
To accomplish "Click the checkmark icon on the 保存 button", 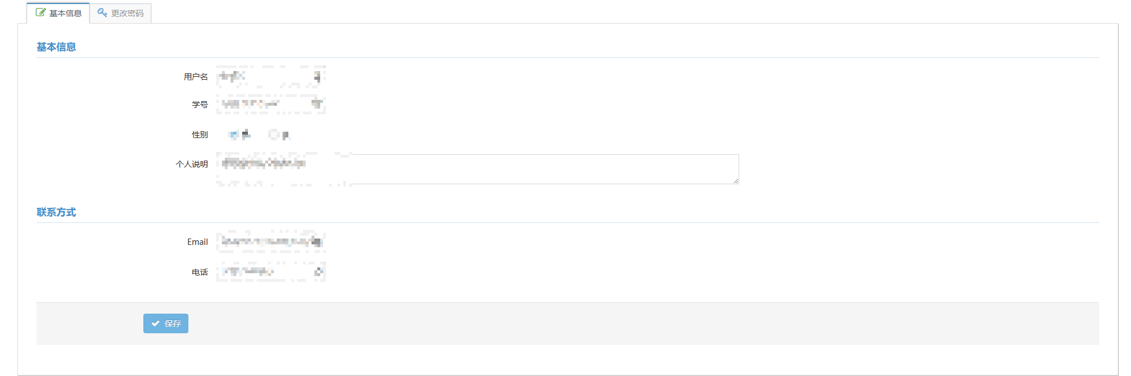I will point(155,323).
